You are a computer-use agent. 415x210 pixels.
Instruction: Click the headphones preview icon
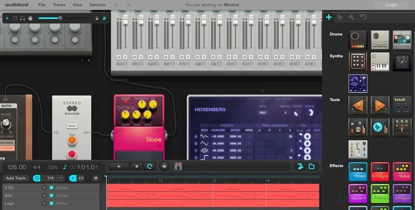[x=22, y=18]
